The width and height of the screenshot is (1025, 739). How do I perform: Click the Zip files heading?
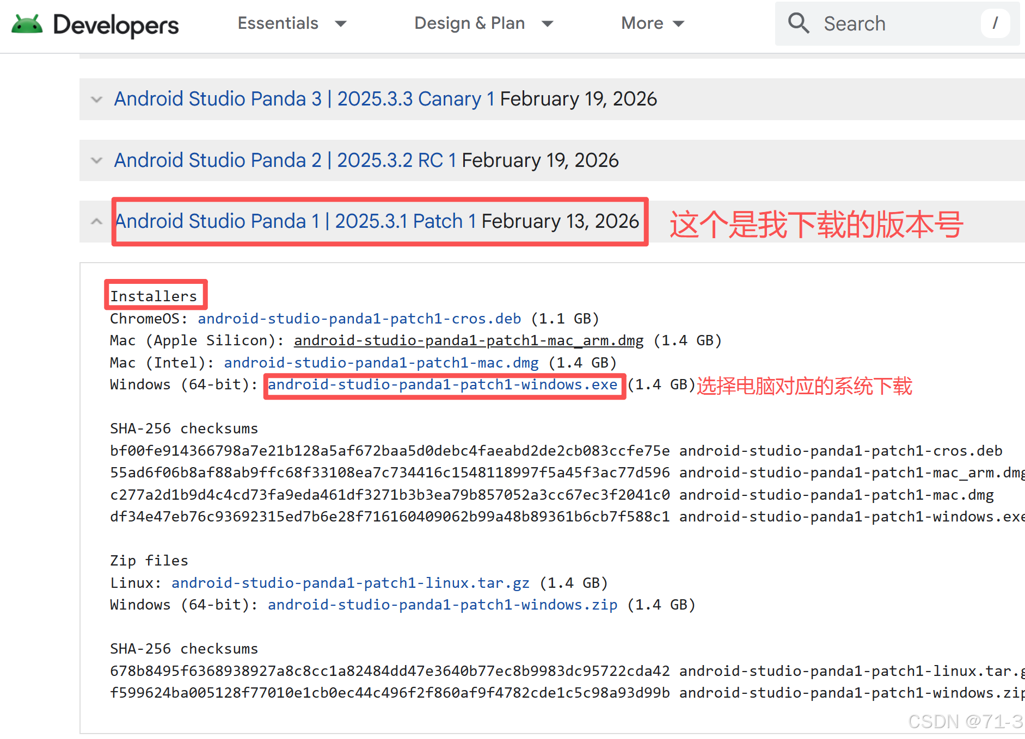tap(149, 561)
